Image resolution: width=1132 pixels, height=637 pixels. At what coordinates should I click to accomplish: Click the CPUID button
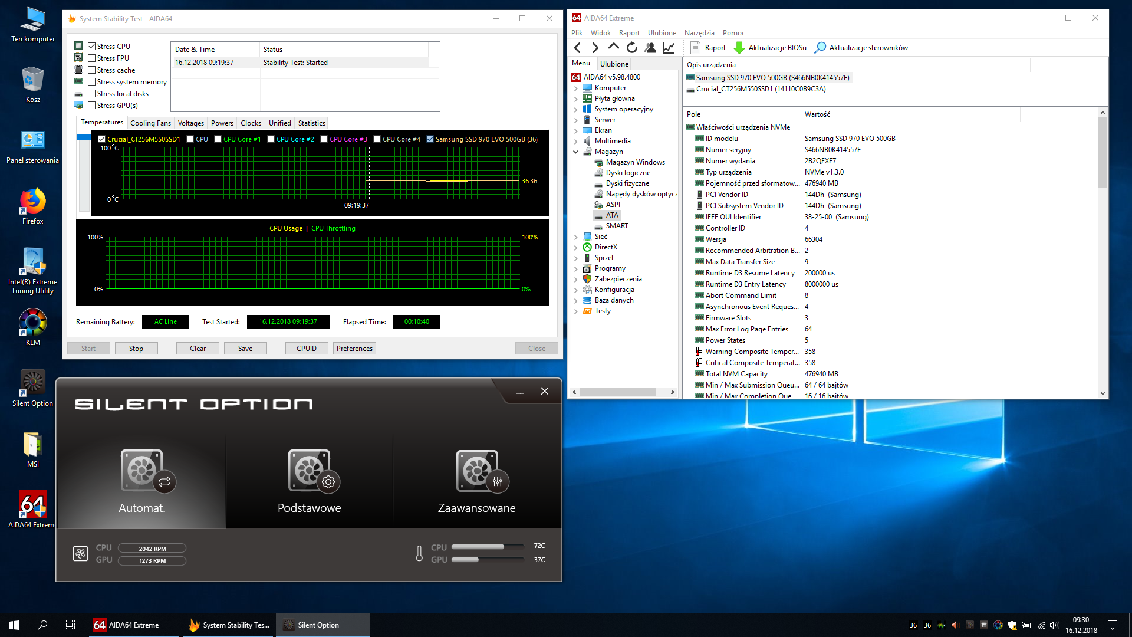pyautogui.click(x=307, y=349)
